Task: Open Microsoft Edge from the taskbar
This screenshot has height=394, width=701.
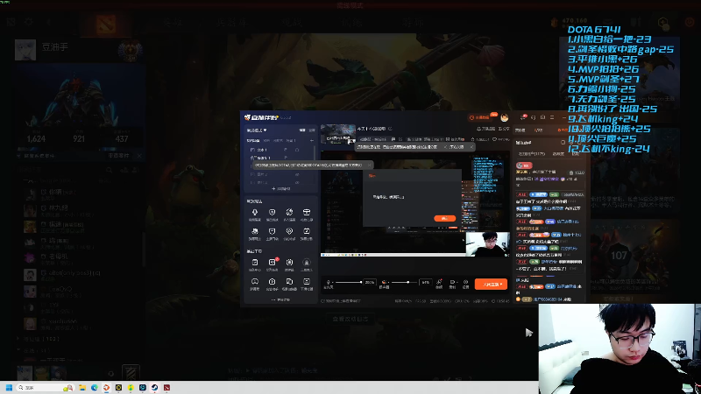Action: coord(95,387)
